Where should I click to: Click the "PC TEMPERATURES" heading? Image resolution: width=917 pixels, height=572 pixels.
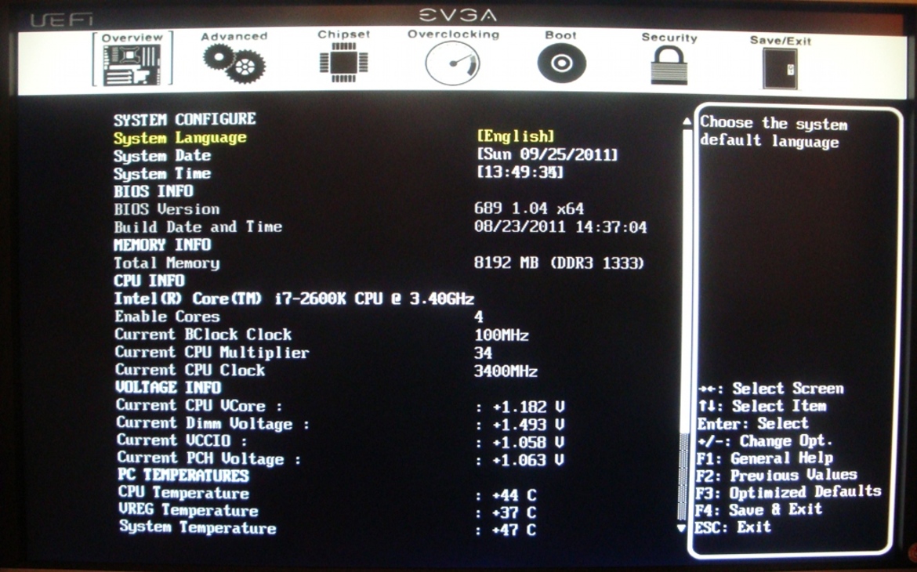click(183, 475)
